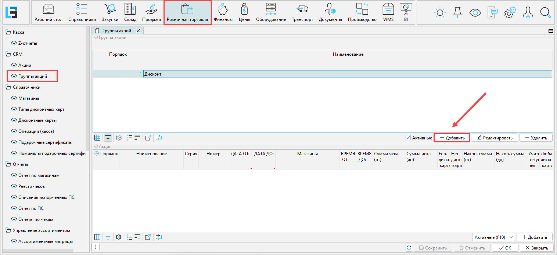Click the Редактировать button
This screenshot has width=557, height=255.
tap(495, 138)
